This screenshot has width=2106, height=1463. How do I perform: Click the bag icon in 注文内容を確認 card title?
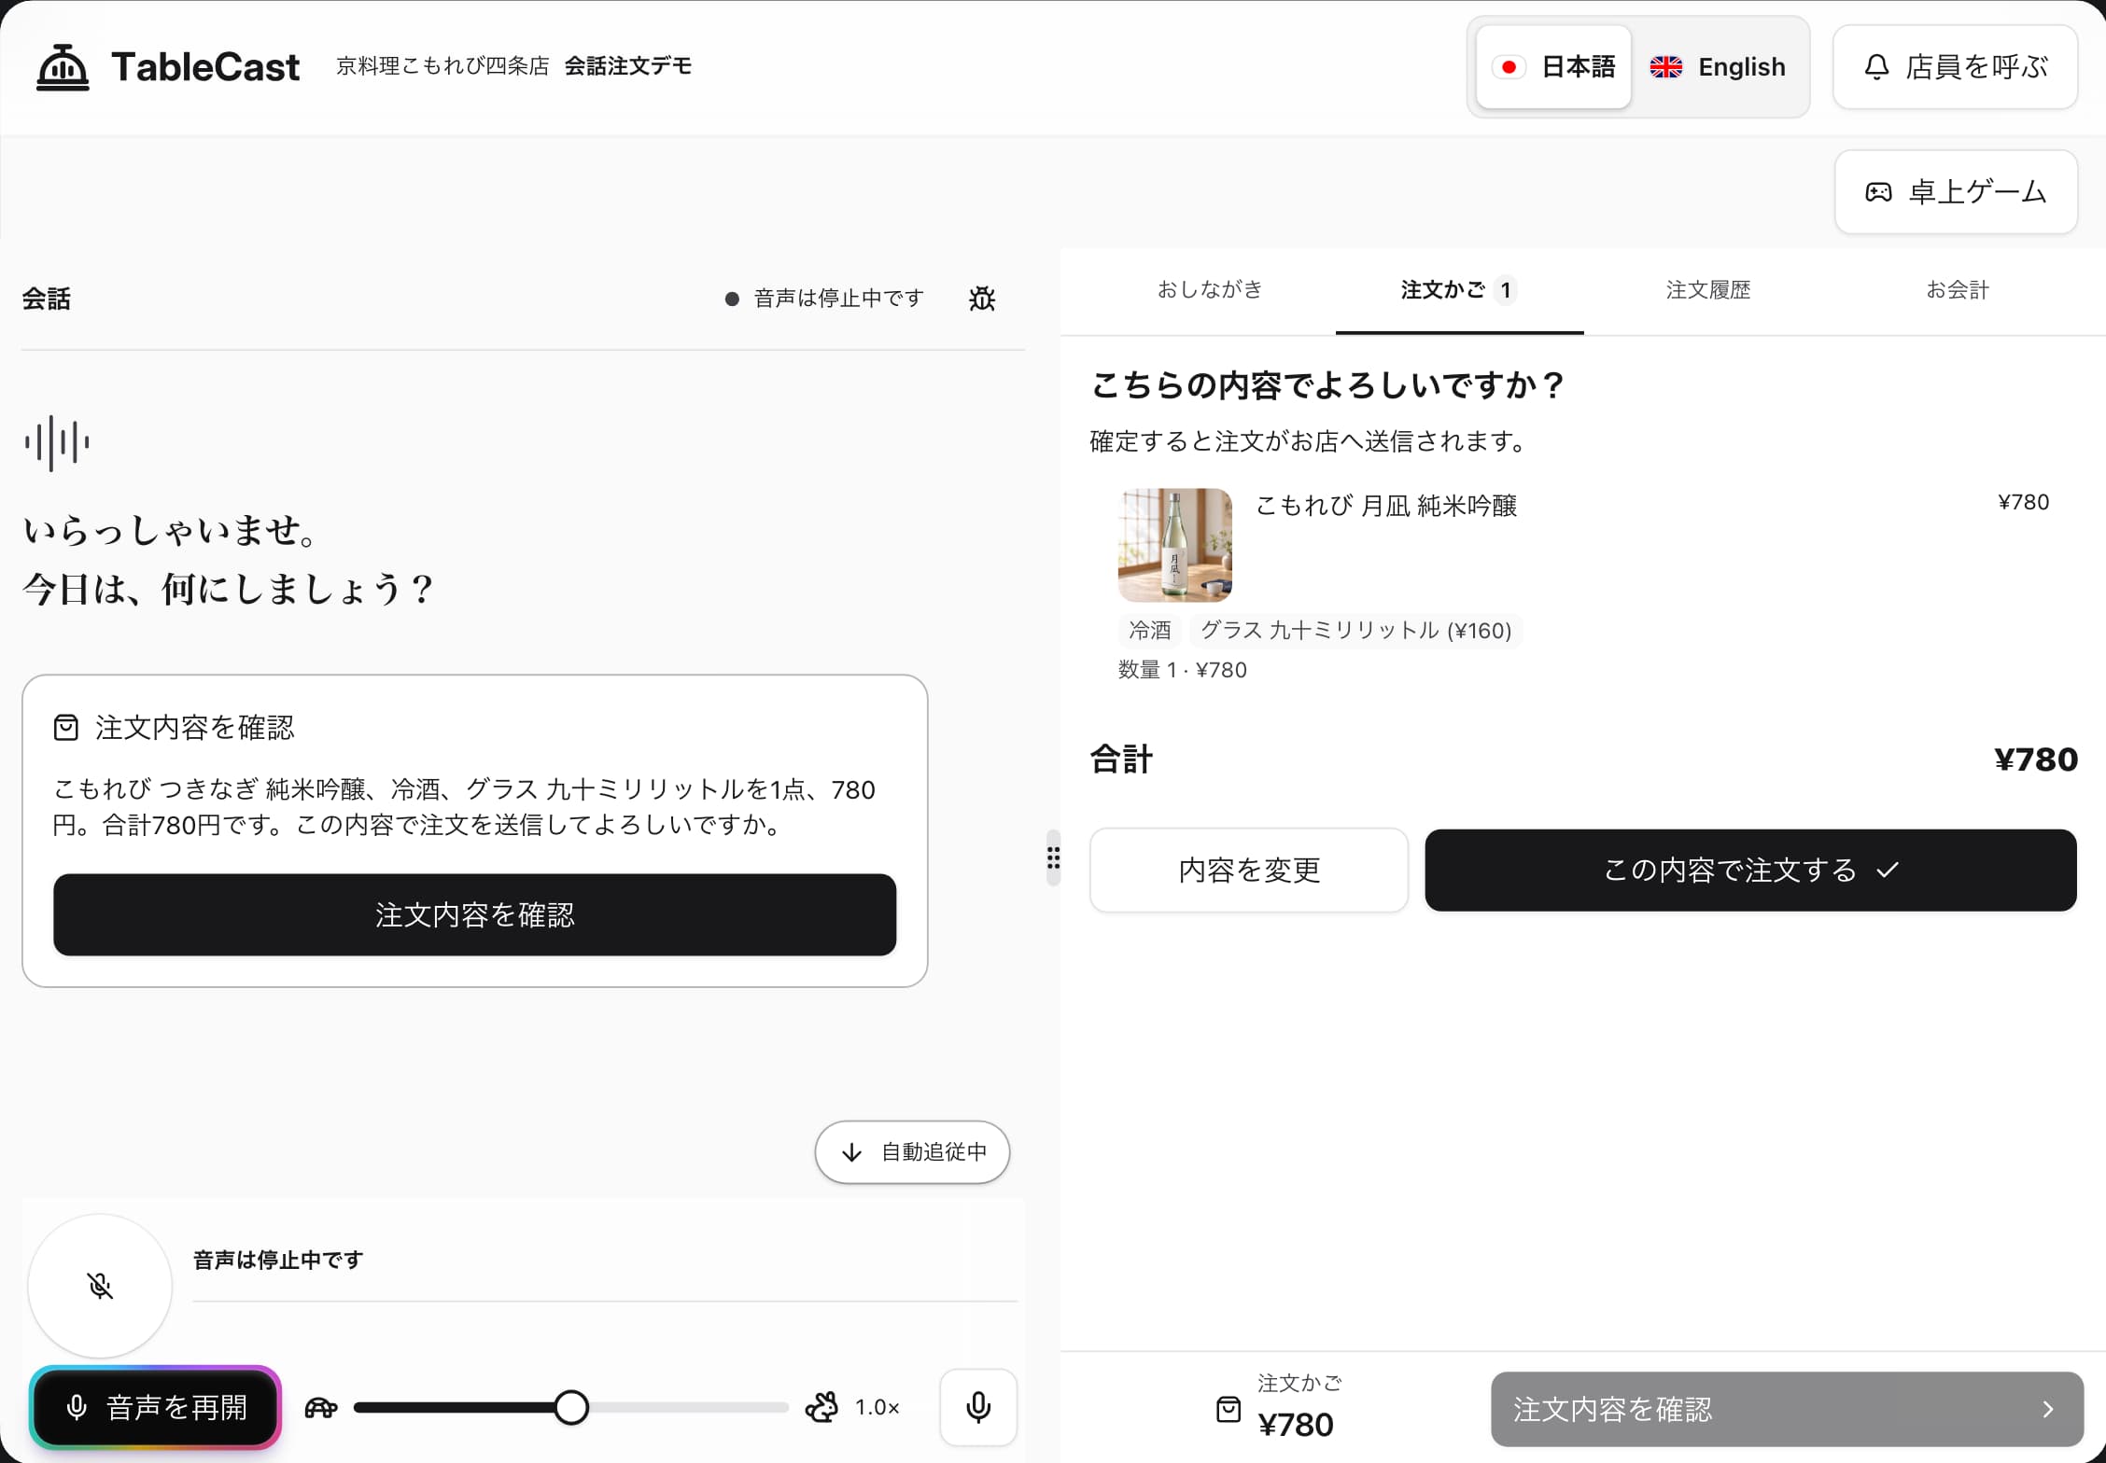point(66,728)
